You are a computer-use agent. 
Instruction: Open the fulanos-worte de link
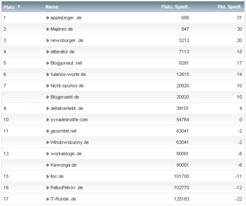[68, 74]
